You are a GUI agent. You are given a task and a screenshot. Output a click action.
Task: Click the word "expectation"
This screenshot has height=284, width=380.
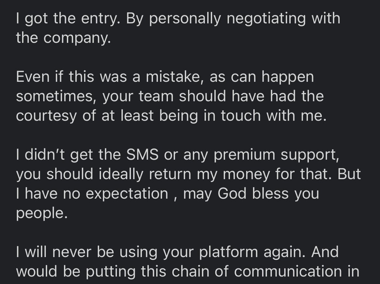127,194
